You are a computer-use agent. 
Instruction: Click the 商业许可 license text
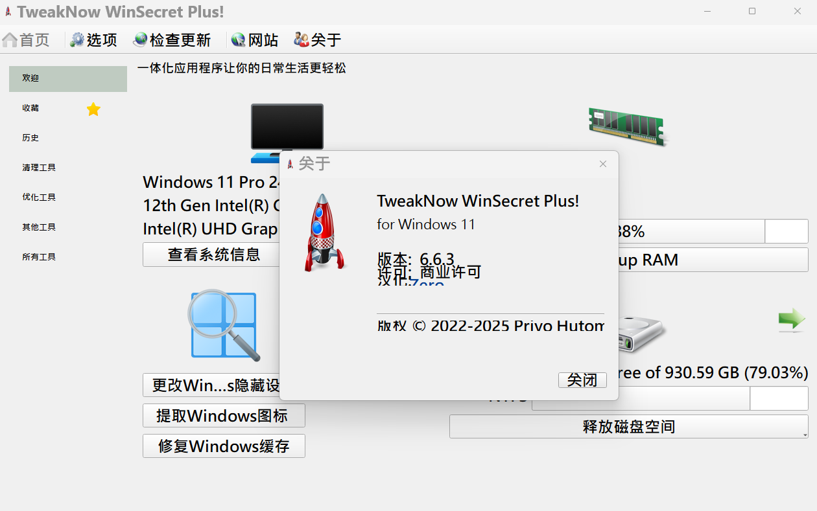coord(451,272)
